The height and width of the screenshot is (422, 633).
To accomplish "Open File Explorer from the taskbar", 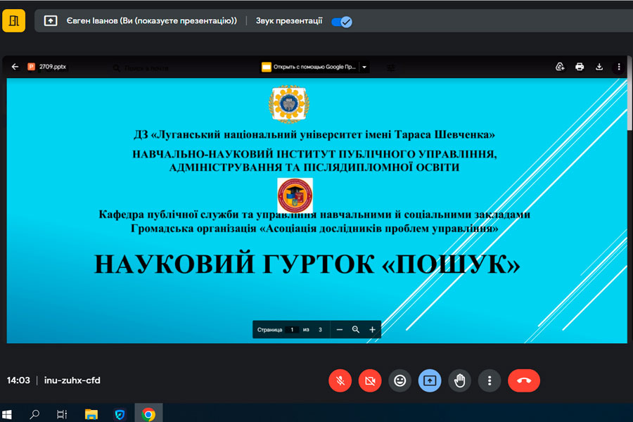I will coord(91,414).
